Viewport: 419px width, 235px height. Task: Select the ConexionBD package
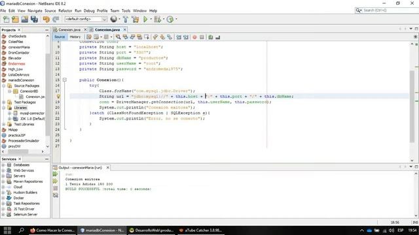pyautogui.click(x=29, y=91)
